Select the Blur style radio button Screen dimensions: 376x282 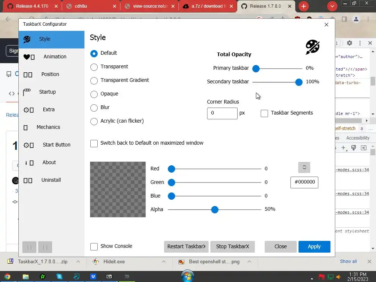click(x=94, y=108)
